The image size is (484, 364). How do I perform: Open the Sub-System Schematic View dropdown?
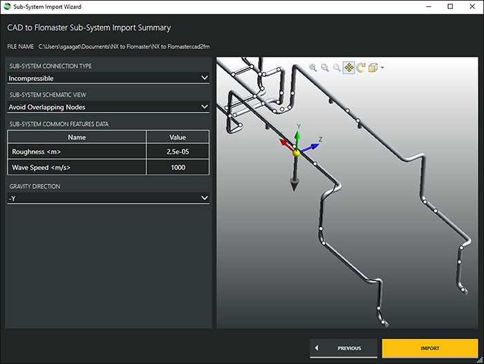[108, 107]
